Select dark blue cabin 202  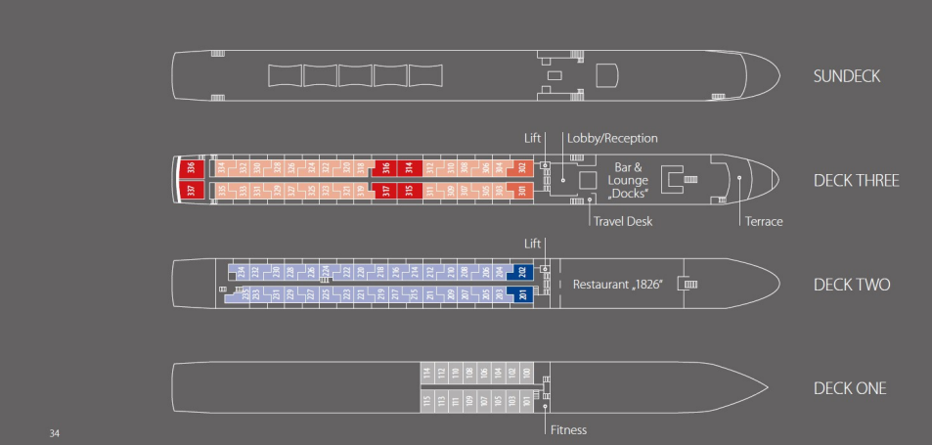[x=522, y=272]
